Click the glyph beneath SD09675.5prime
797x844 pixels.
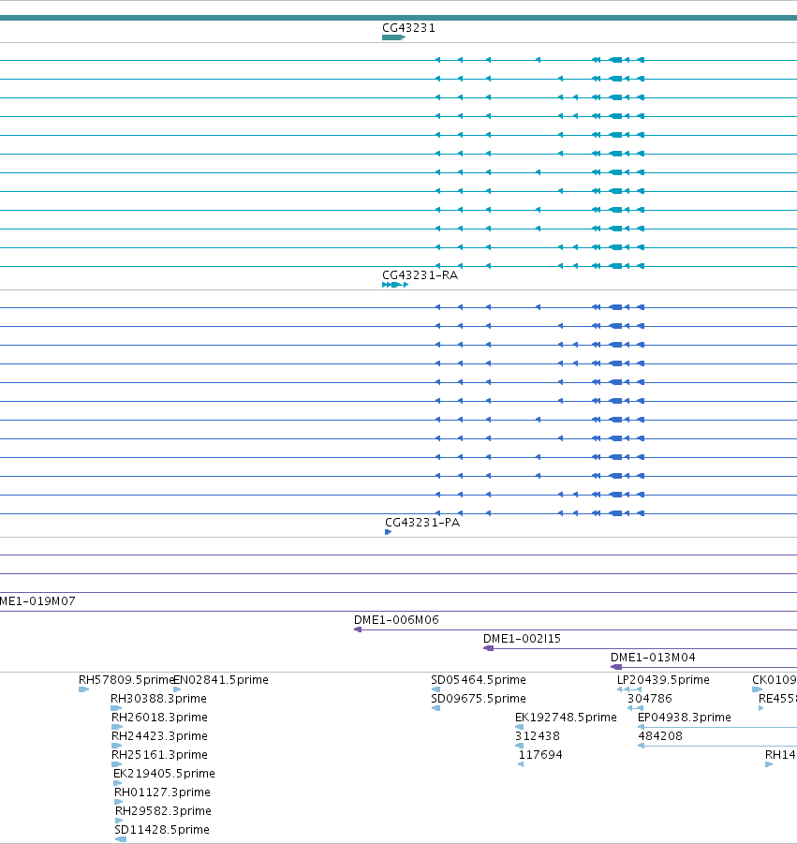(435, 708)
